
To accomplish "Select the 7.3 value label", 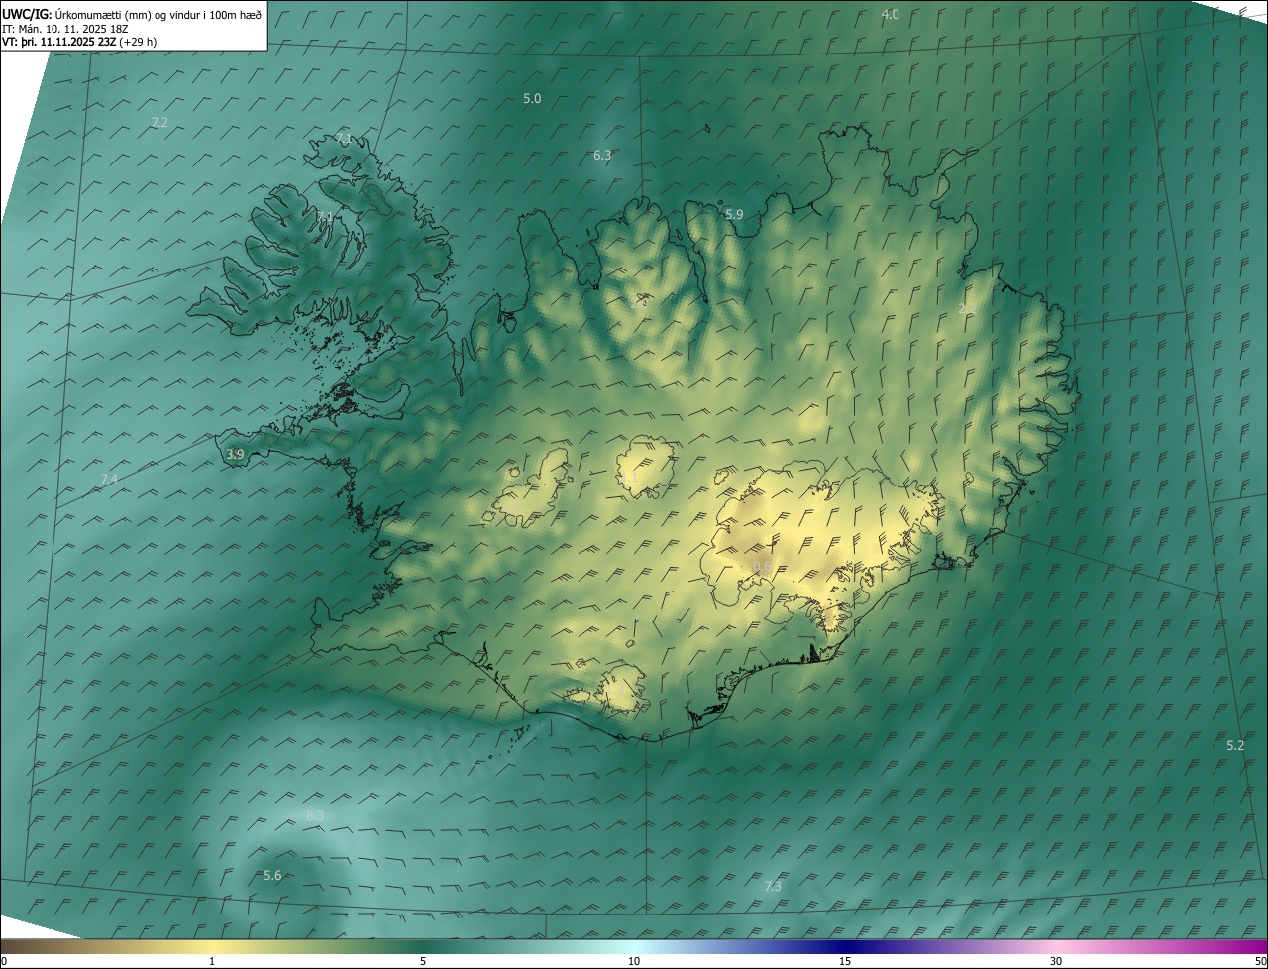I will tap(773, 886).
